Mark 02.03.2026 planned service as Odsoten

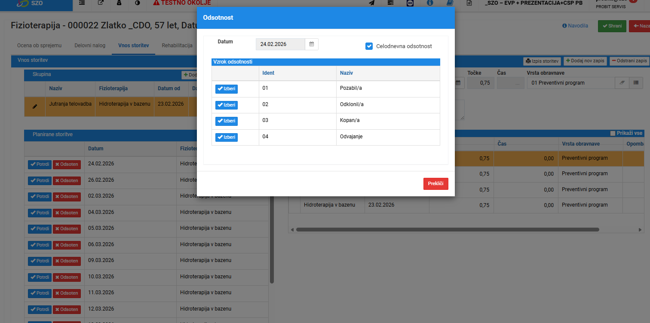[x=67, y=197]
